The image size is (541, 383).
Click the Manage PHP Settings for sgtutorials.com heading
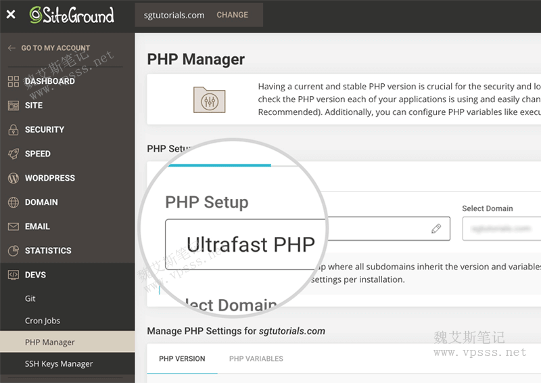pos(236,331)
